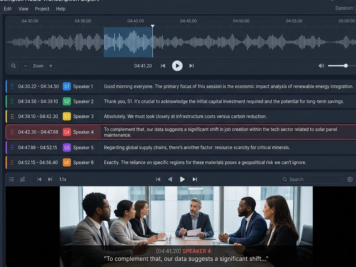Click the drag handle of Speaker 5 row
The height and width of the screenshot is (267, 356).
tap(12, 148)
